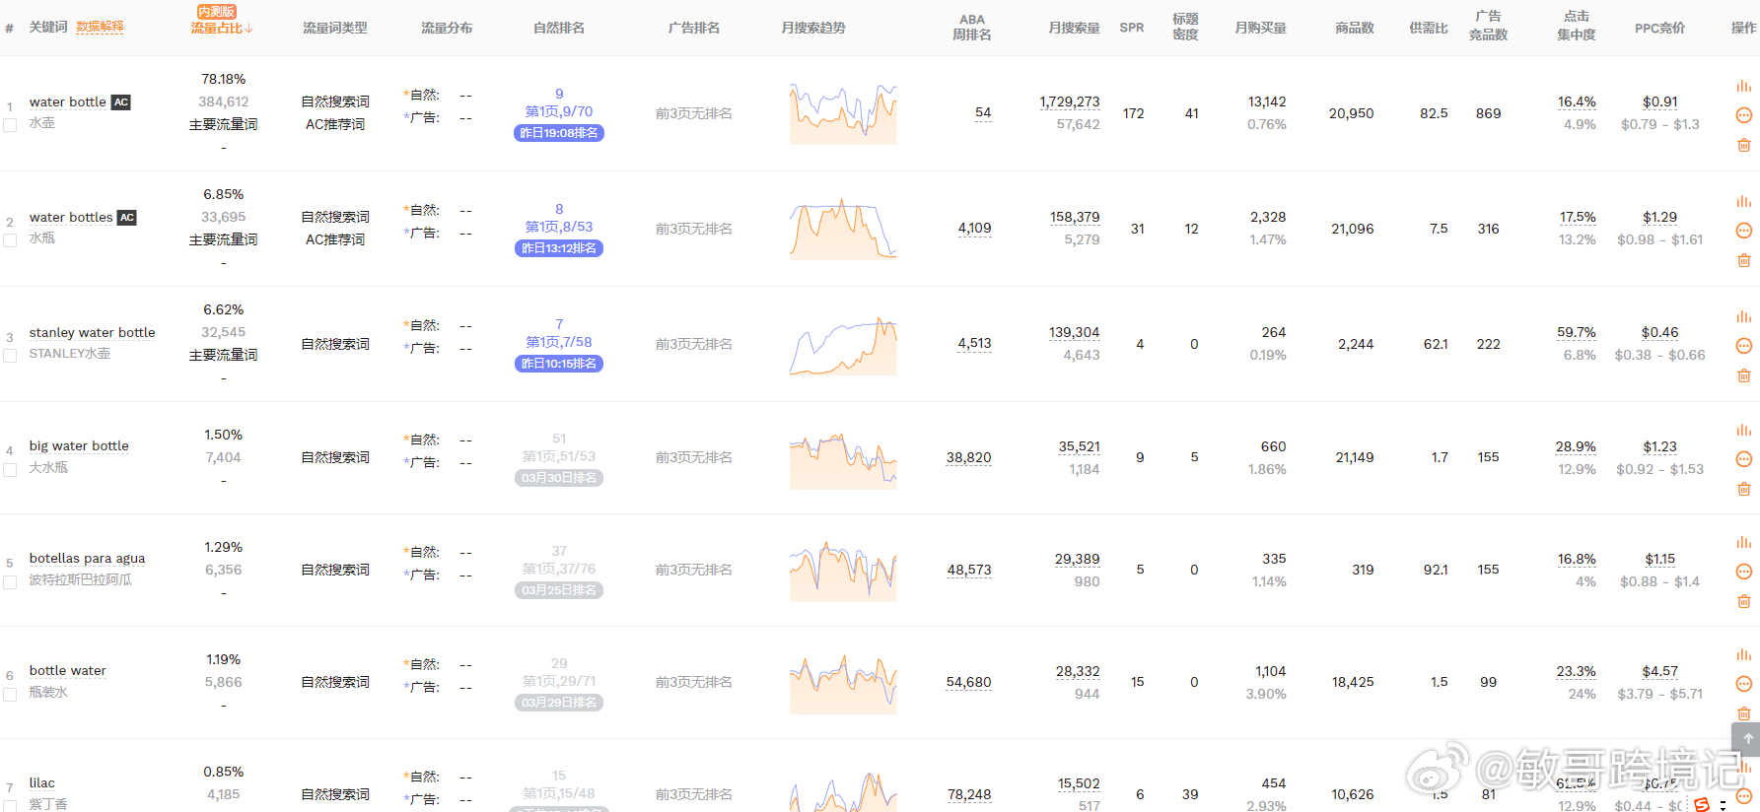Click ABA rank value 4,109
The width and height of the screenshot is (1760, 812).
pyautogui.click(x=974, y=229)
